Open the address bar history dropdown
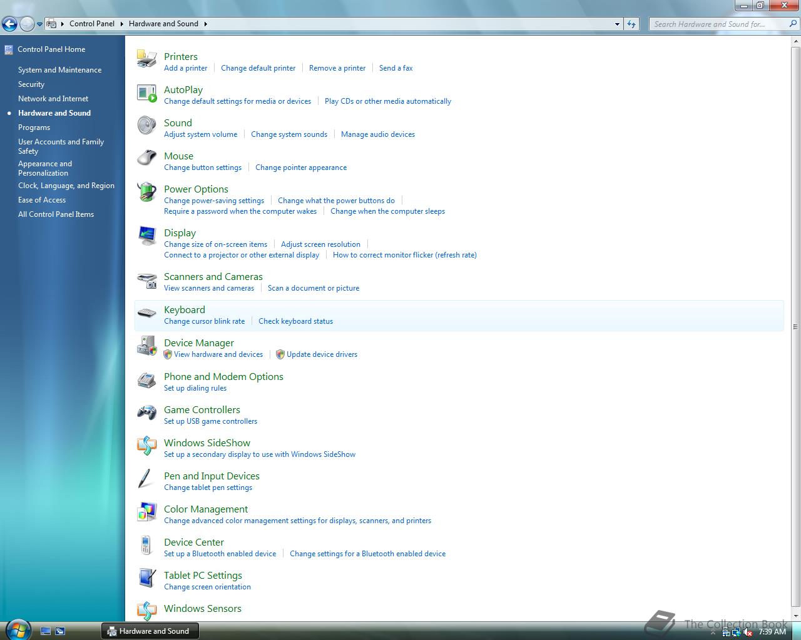This screenshot has width=801, height=640. click(617, 24)
